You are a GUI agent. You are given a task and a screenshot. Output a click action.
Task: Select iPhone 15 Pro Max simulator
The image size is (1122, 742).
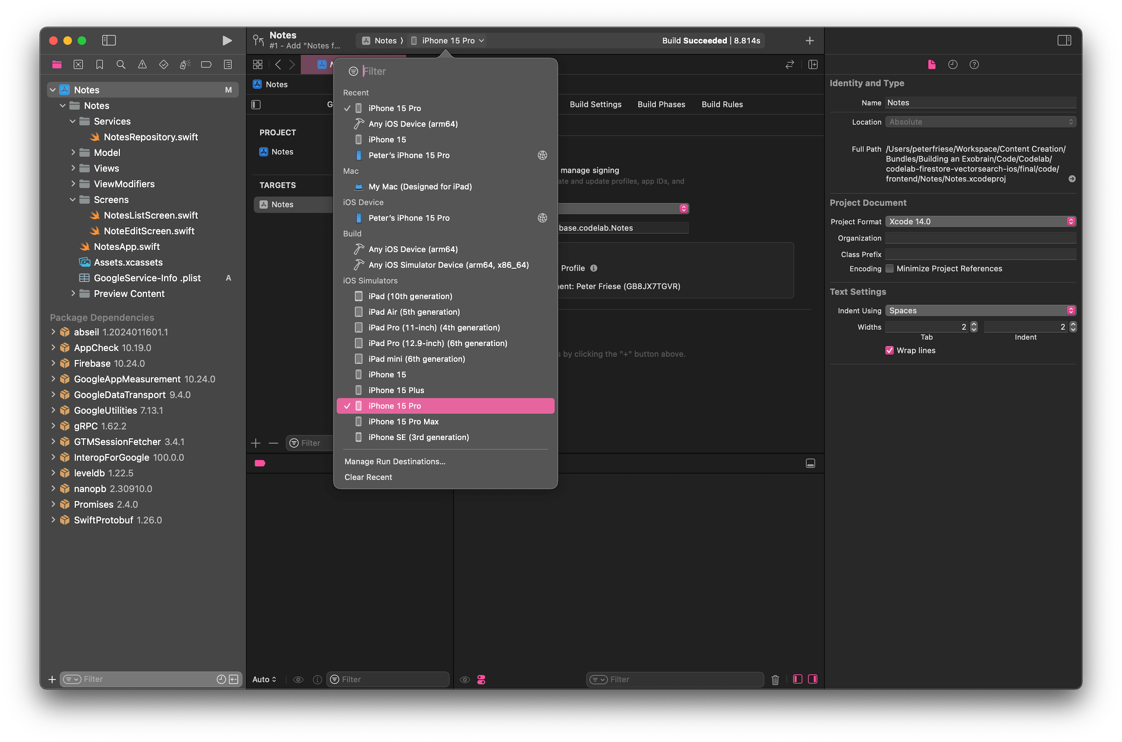click(404, 422)
